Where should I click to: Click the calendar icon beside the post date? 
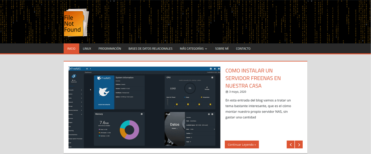coord(227,92)
